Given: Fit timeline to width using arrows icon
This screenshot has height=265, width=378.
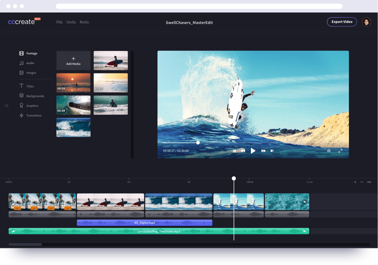Looking at the screenshot, I should pos(369,182).
